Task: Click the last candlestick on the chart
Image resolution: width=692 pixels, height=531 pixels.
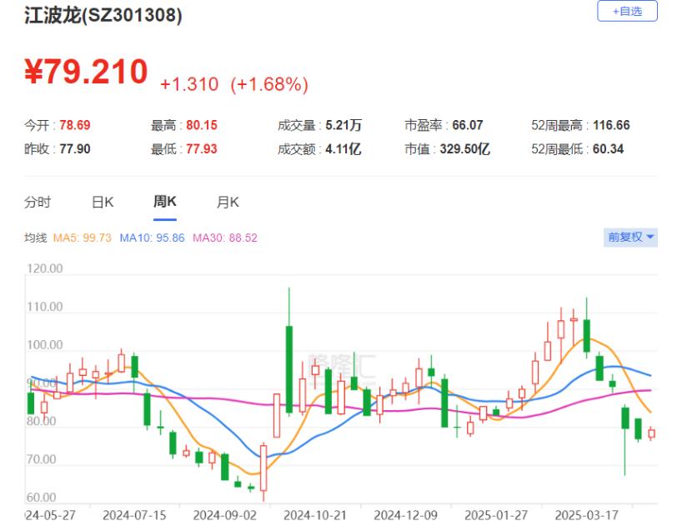Action: (x=651, y=433)
